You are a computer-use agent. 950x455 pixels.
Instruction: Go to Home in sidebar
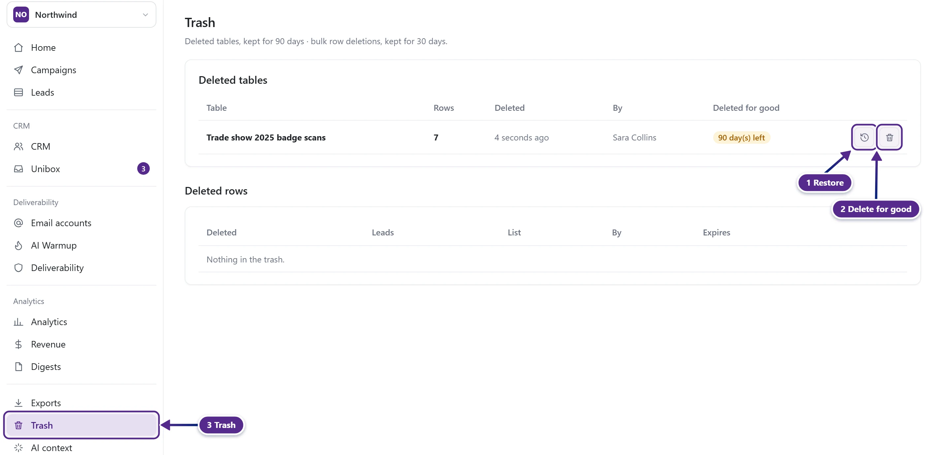point(81,47)
